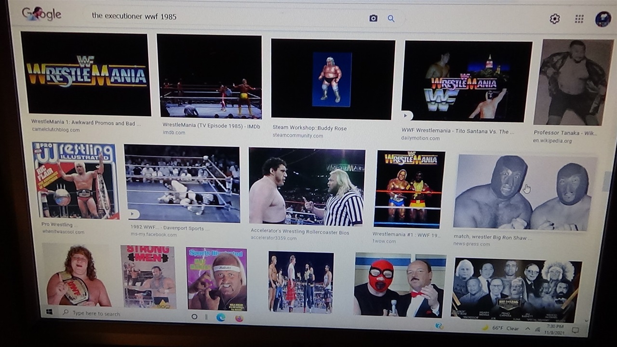Open Strong Men magazine cover image
The width and height of the screenshot is (617, 347).
point(148,277)
